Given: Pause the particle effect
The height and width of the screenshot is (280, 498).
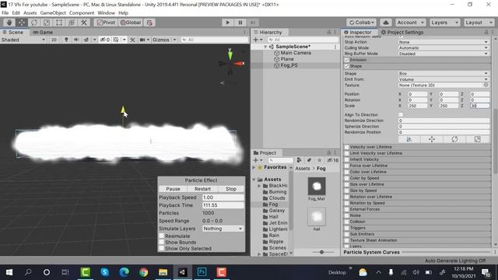Looking at the screenshot, I should click(173, 189).
